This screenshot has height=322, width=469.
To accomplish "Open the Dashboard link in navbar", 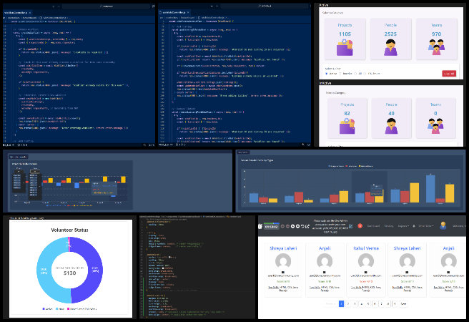I will point(373,226).
